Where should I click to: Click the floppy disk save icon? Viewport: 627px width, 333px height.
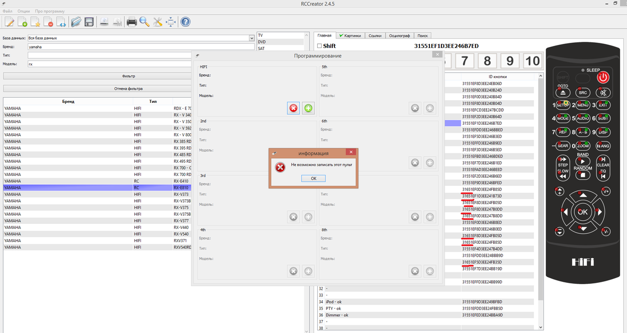[x=89, y=22]
